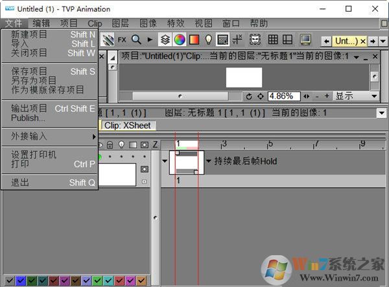
Task: Click the small square below layer stencil icon
Action: [145, 182]
